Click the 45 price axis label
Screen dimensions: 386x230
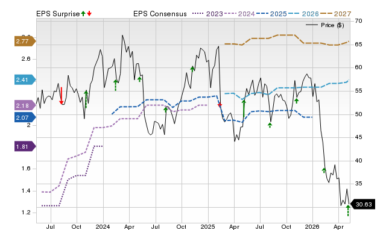click(x=358, y=137)
